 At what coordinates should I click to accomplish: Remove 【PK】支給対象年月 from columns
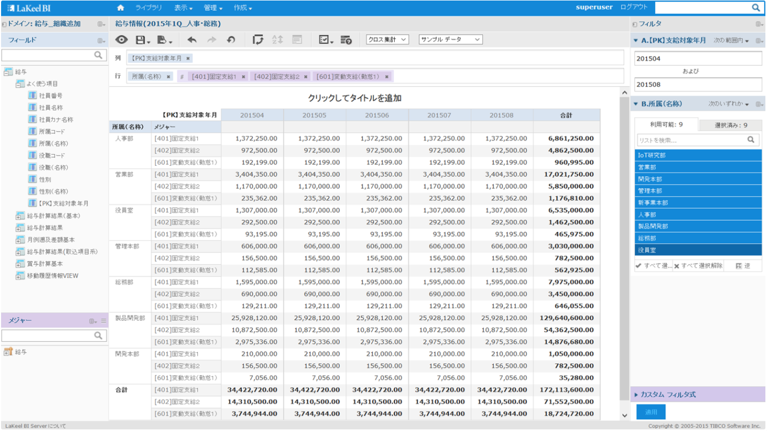click(x=188, y=58)
